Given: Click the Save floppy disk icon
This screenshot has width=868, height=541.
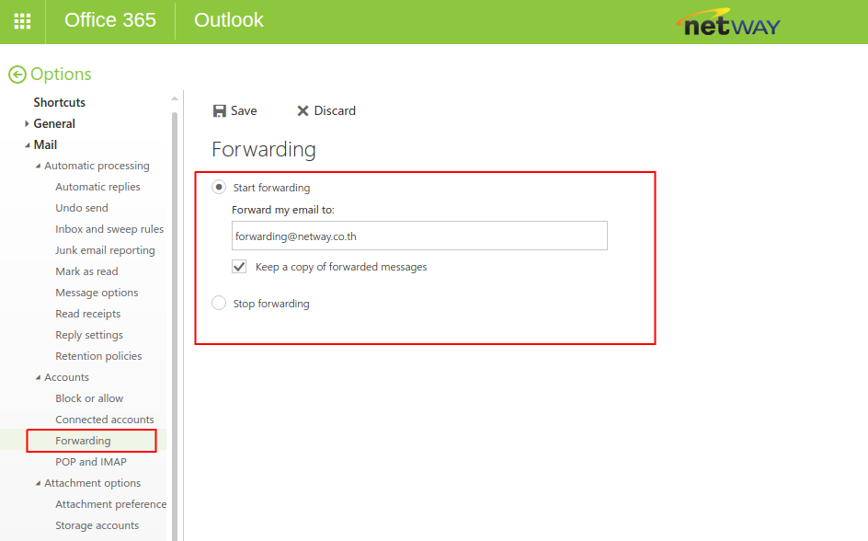Looking at the screenshot, I should 220,110.
